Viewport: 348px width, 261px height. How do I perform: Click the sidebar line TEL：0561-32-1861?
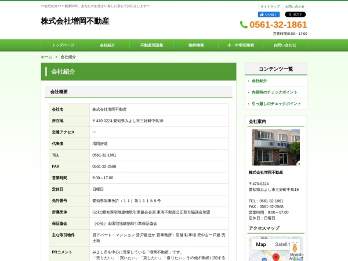pos(266,201)
